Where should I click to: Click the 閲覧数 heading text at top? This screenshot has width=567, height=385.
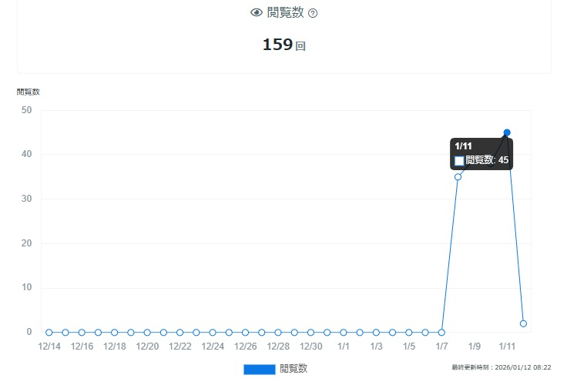pyautogui.click(x=285, y=12)
